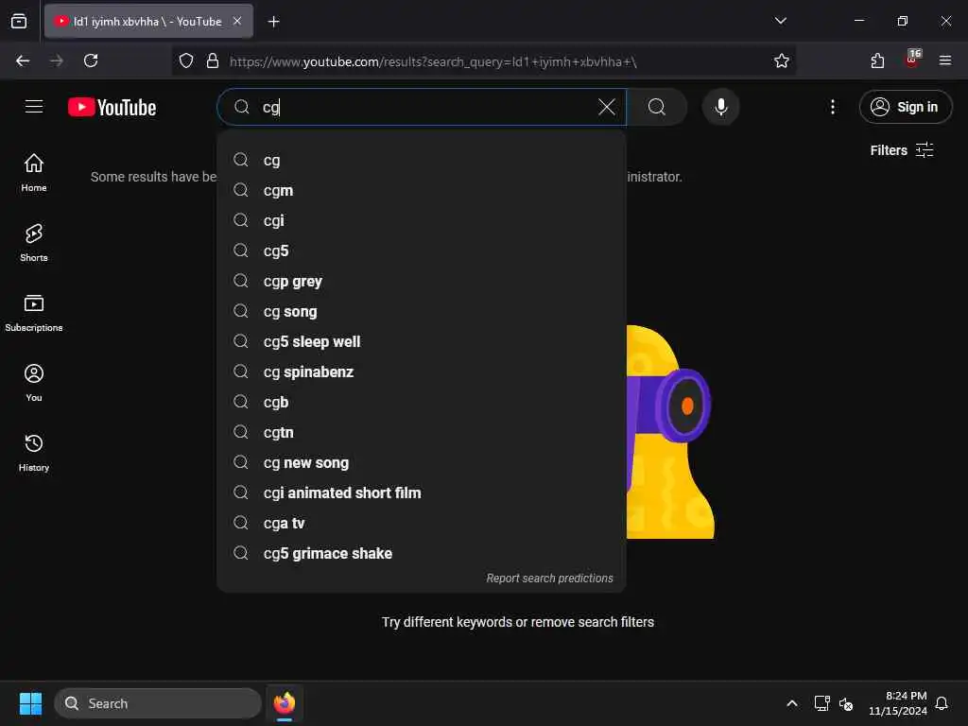This screenshot has height=726, width=968.
Task: Select the 'cgp grey' suggestion
Action: tap(422, 281)
